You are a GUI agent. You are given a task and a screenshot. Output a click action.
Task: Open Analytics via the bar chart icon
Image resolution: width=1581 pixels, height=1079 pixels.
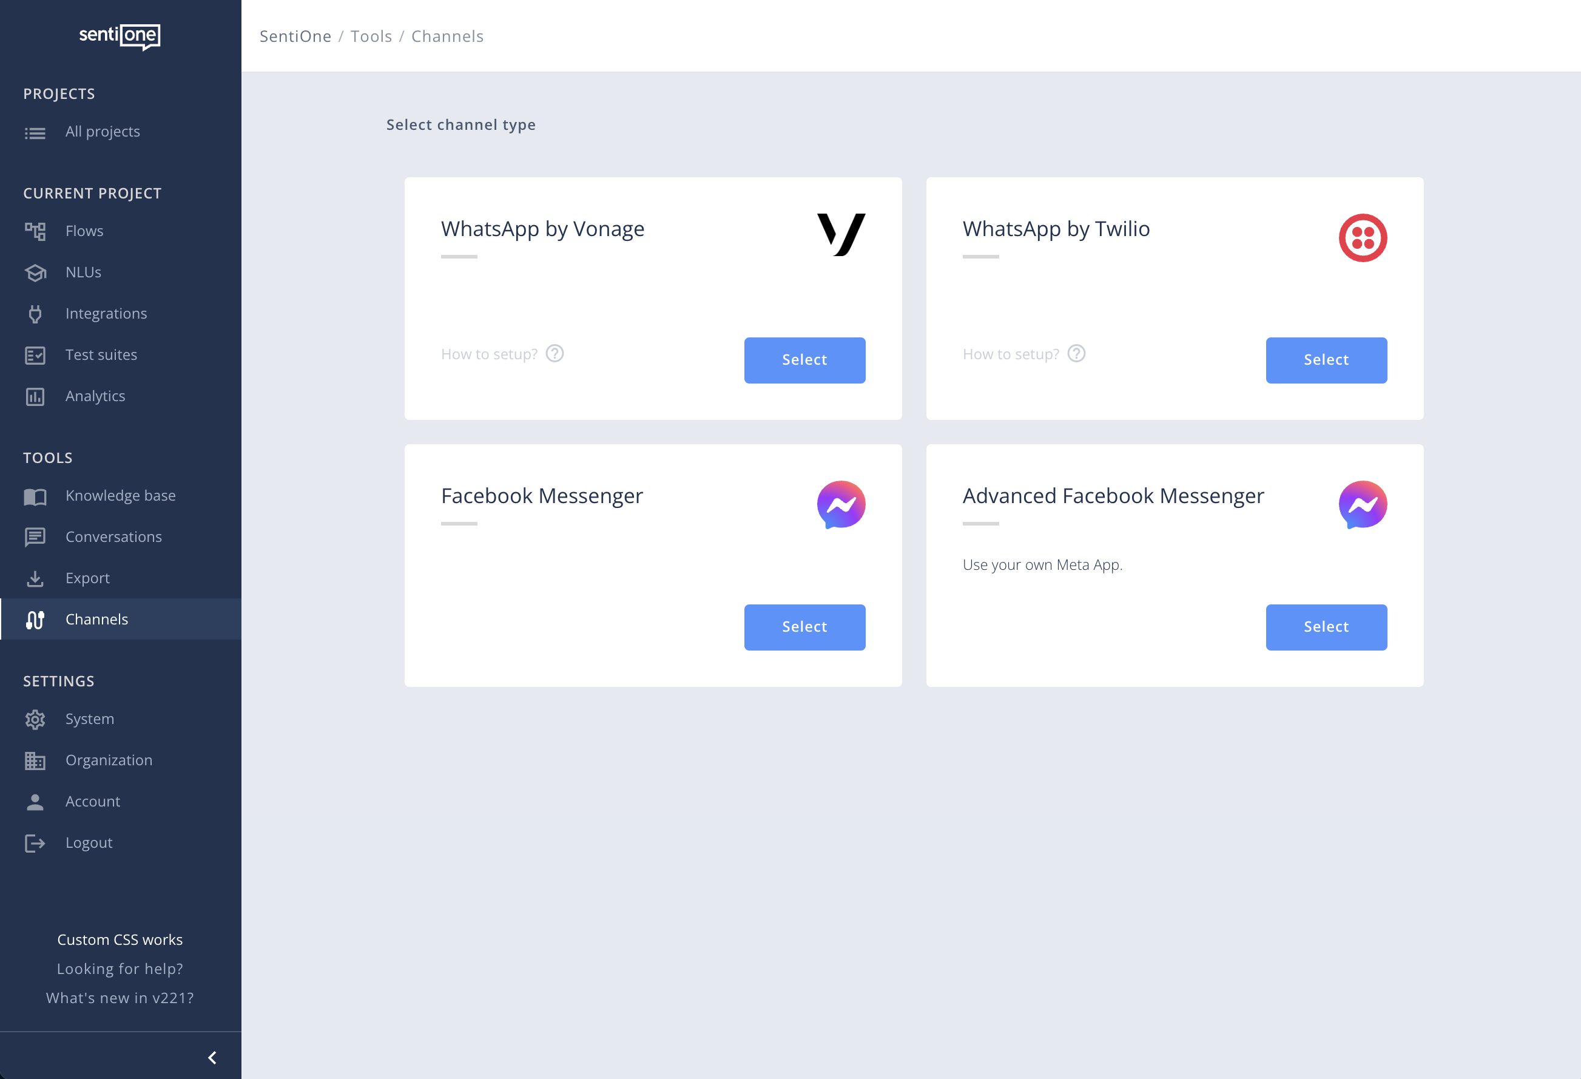click(x=35, y=396)
